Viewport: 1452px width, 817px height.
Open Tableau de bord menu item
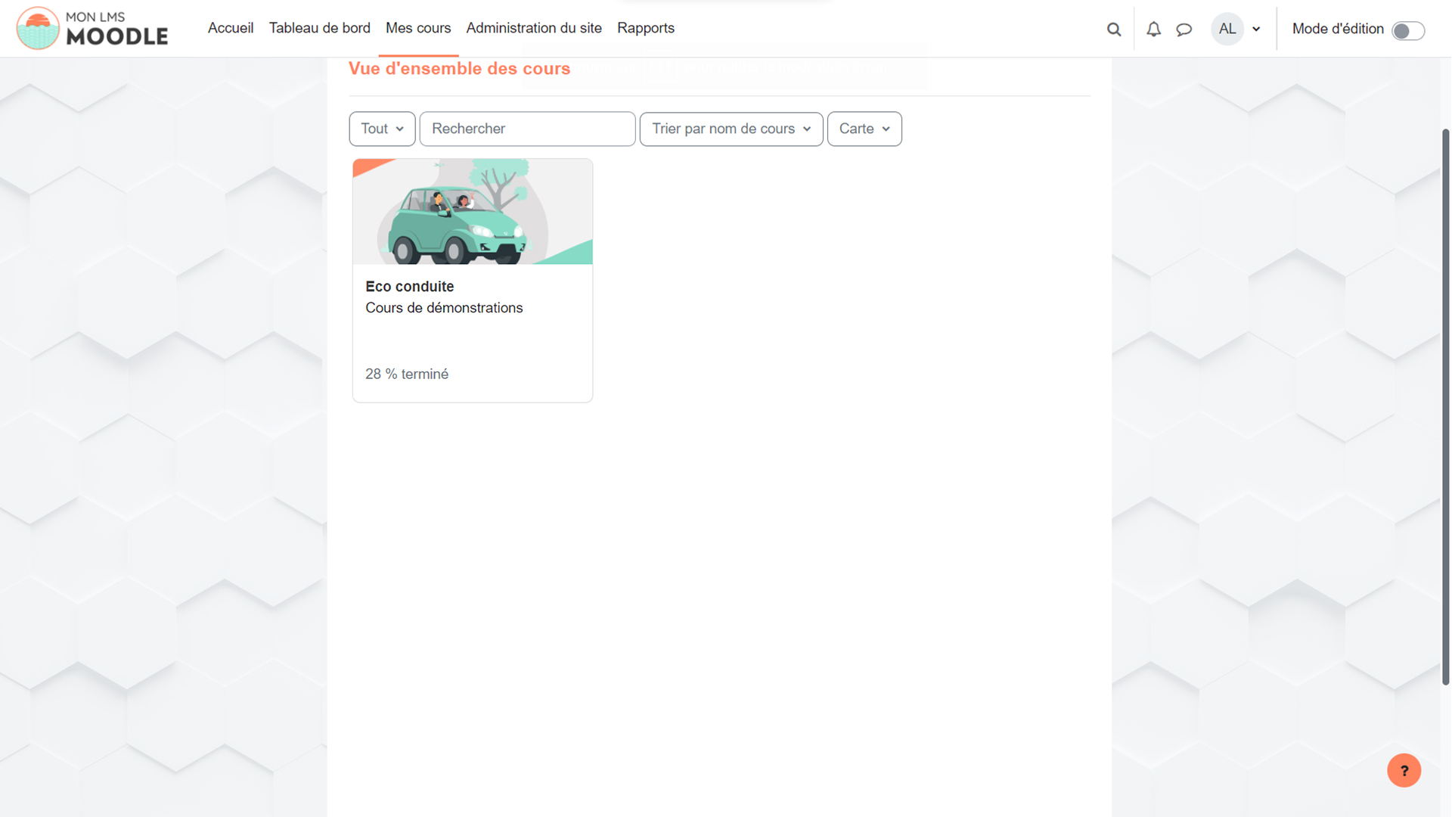point(319,28)
